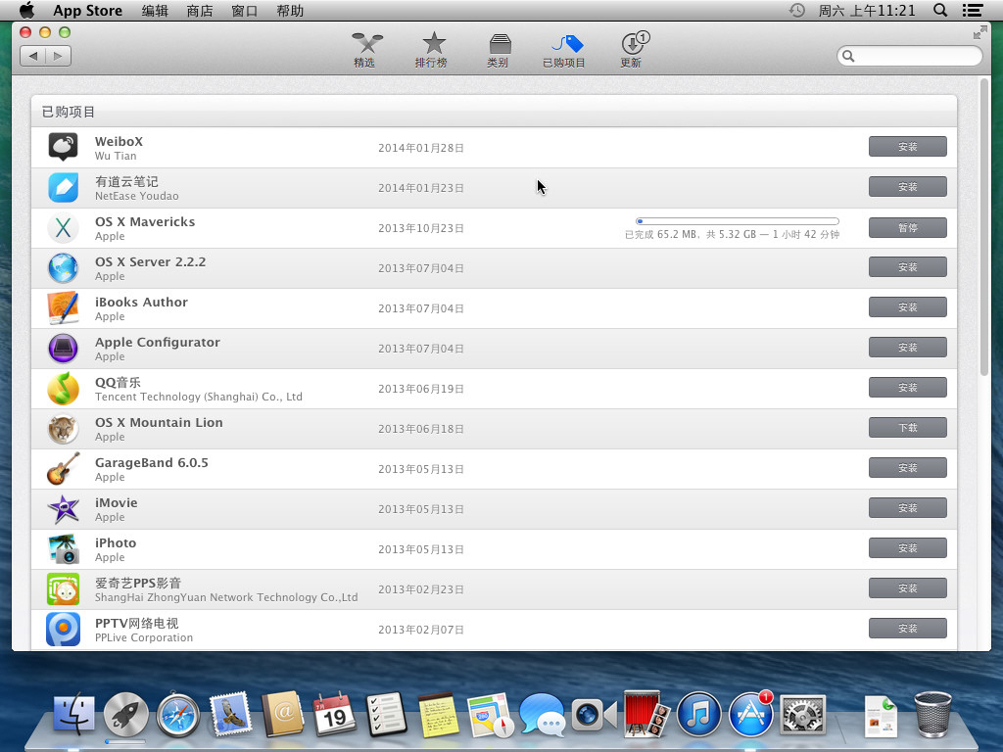Click the PPTV网络电视 app icon
The image size is (1003, 752).
coord(64,630)
